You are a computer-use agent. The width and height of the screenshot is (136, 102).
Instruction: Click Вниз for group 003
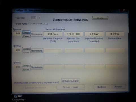(26, 69)
